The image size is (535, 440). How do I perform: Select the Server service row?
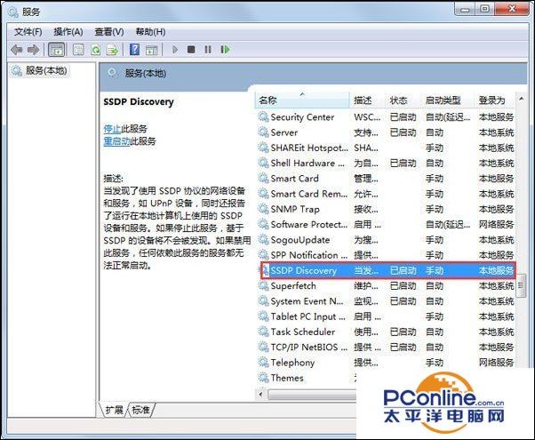(386, 132)
